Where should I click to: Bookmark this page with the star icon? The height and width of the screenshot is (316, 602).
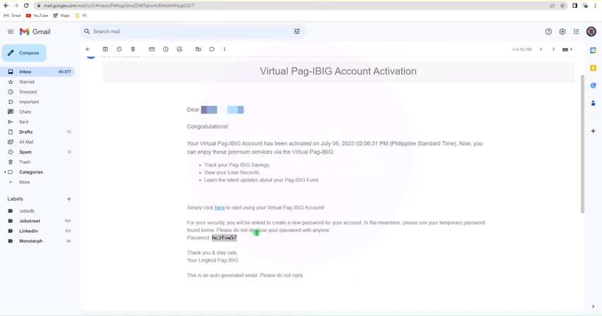tap(562, 6)
